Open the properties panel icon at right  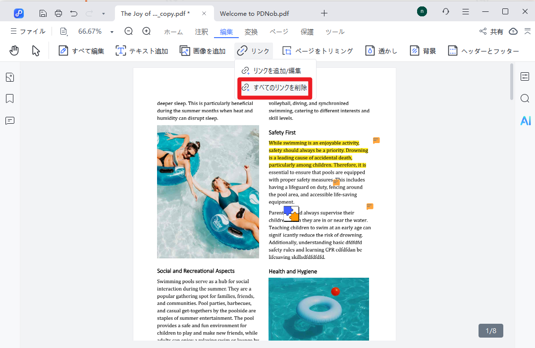coord(525,77)
